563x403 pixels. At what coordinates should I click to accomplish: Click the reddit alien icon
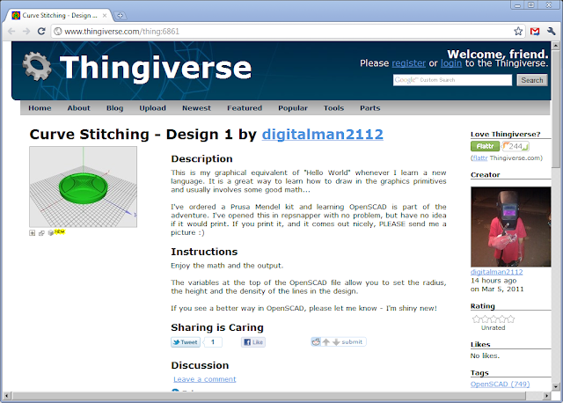click(316, 342)
